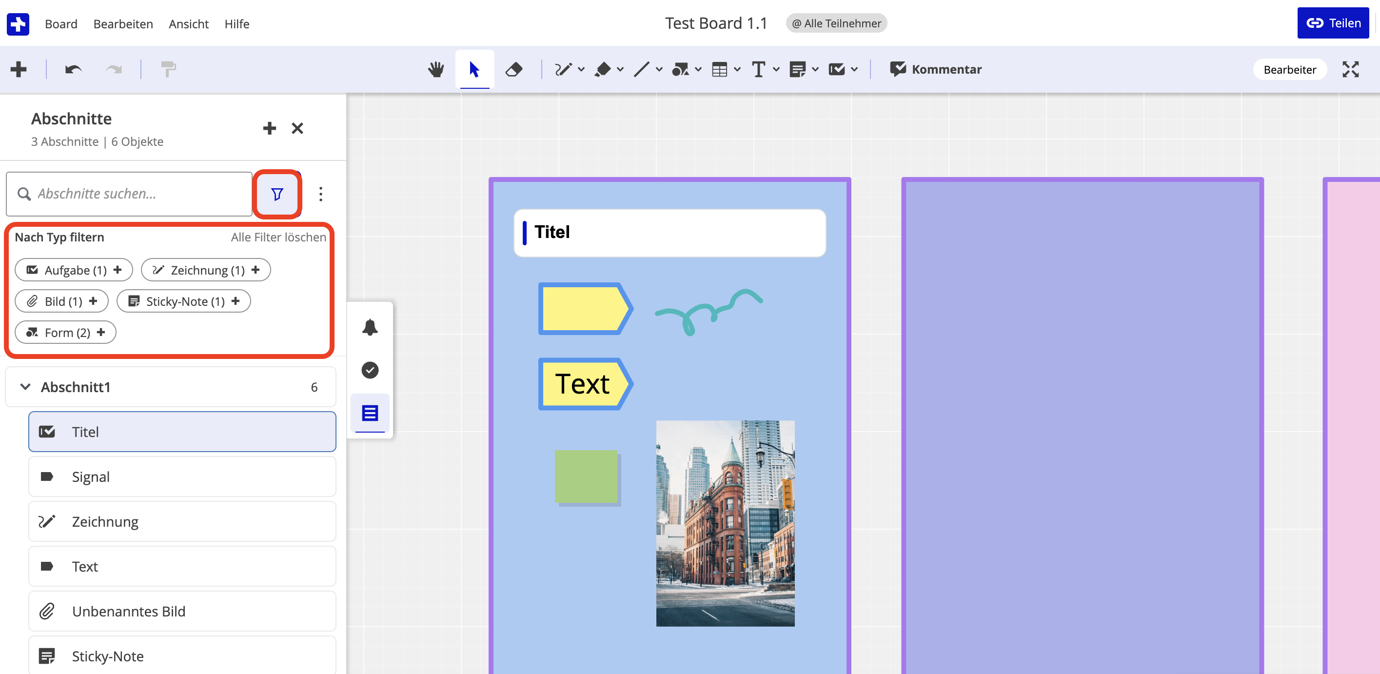Select the pen drawing tool
This screenshot has height=674, width=1380.
(563, 69)
